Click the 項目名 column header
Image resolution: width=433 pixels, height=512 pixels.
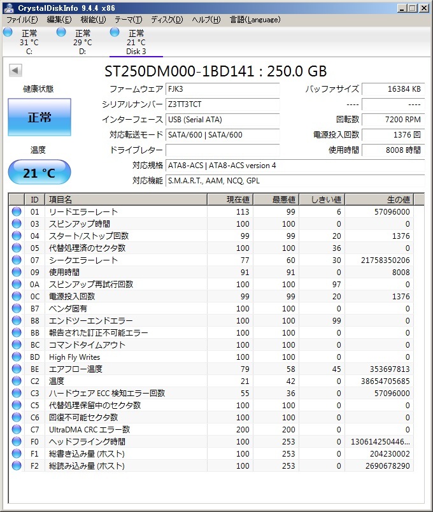click(x=125, y=199)
